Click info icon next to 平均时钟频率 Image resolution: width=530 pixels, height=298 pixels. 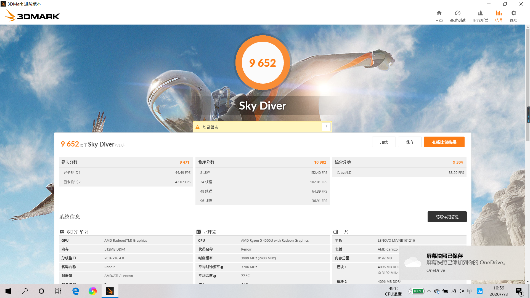222,267
